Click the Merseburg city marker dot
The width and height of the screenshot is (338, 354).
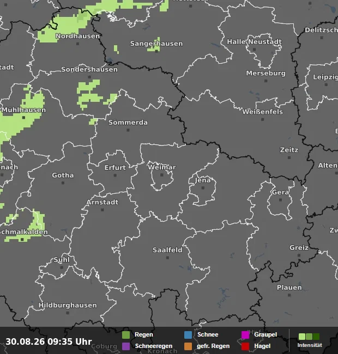(266, 81)
